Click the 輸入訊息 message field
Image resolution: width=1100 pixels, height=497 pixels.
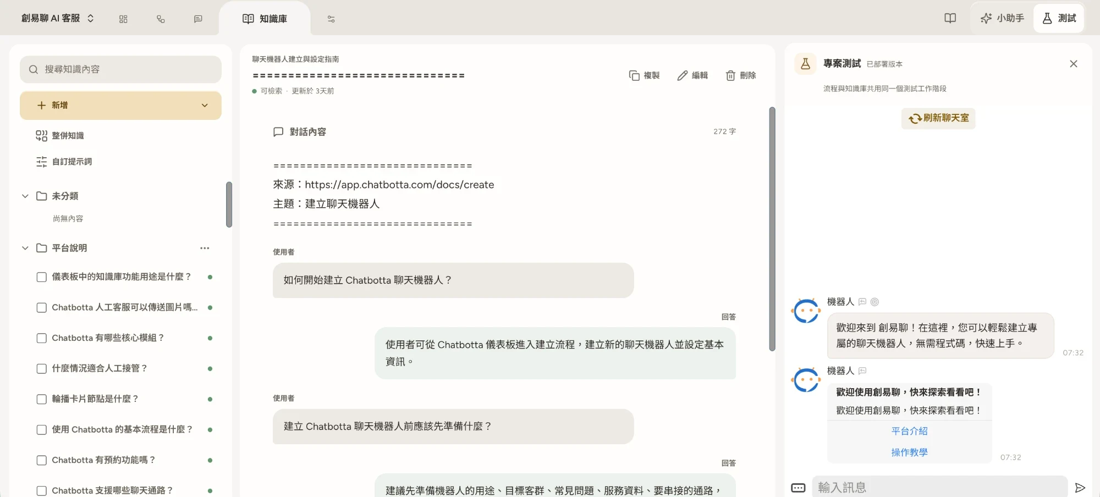tap(939, 488)
